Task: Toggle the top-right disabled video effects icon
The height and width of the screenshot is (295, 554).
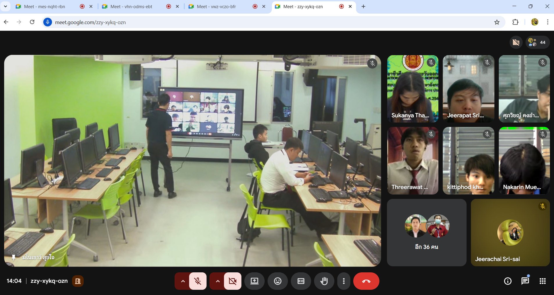Action: pos(516,42)
